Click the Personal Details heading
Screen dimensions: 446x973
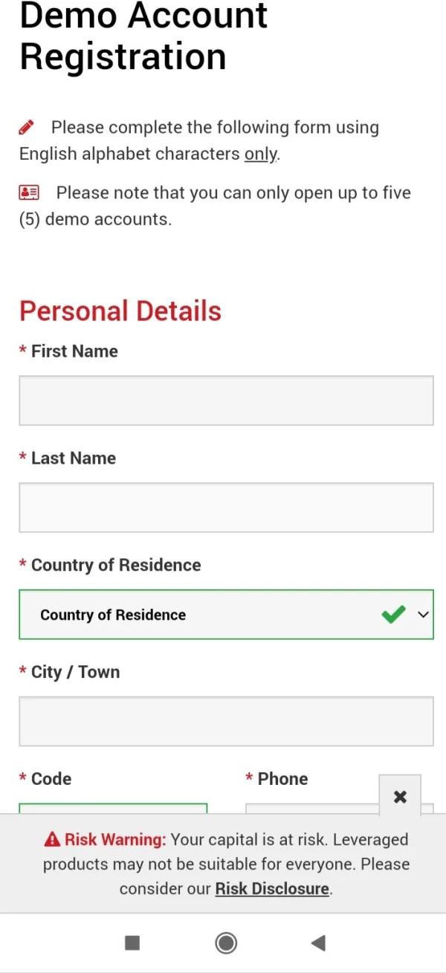point(120,311)
